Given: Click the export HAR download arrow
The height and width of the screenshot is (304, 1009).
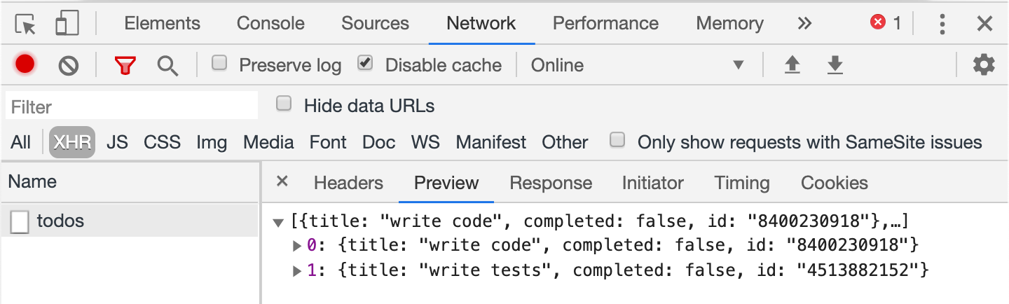Looking at the screenshot, I should click(835, 66).
